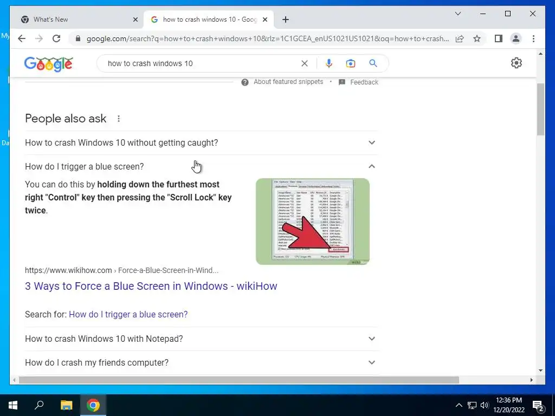
Task: Open Windows taskbar search
Action: point(39,405)
